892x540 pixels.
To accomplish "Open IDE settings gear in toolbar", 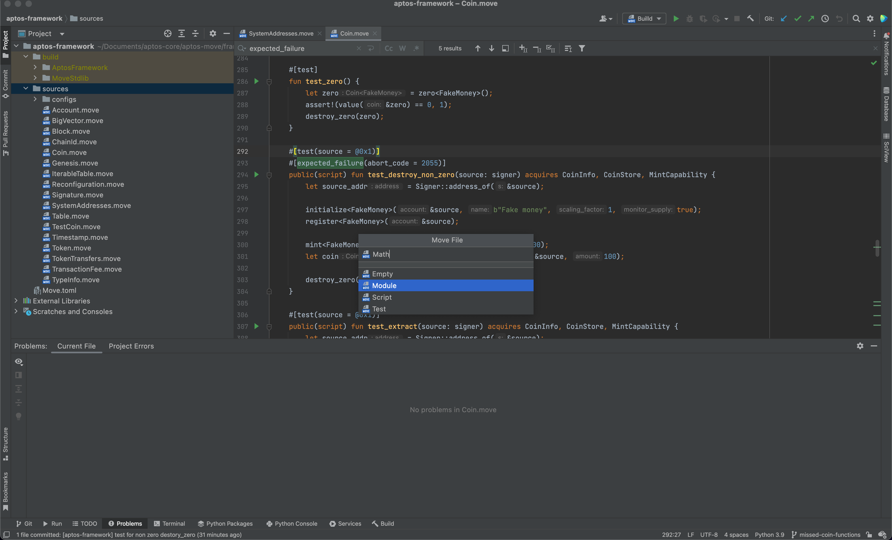I will (870, 19).
